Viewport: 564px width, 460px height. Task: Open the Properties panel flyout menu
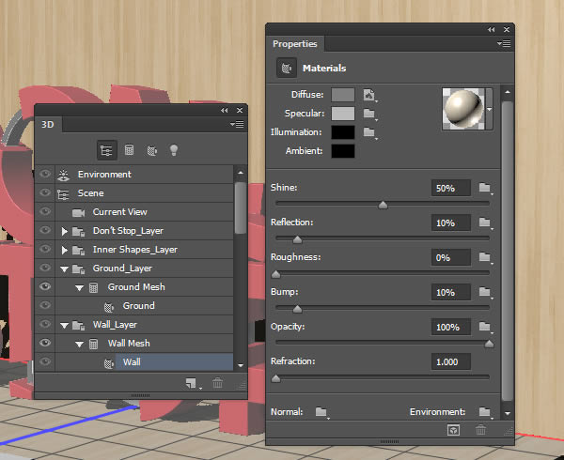coord(504,44)
